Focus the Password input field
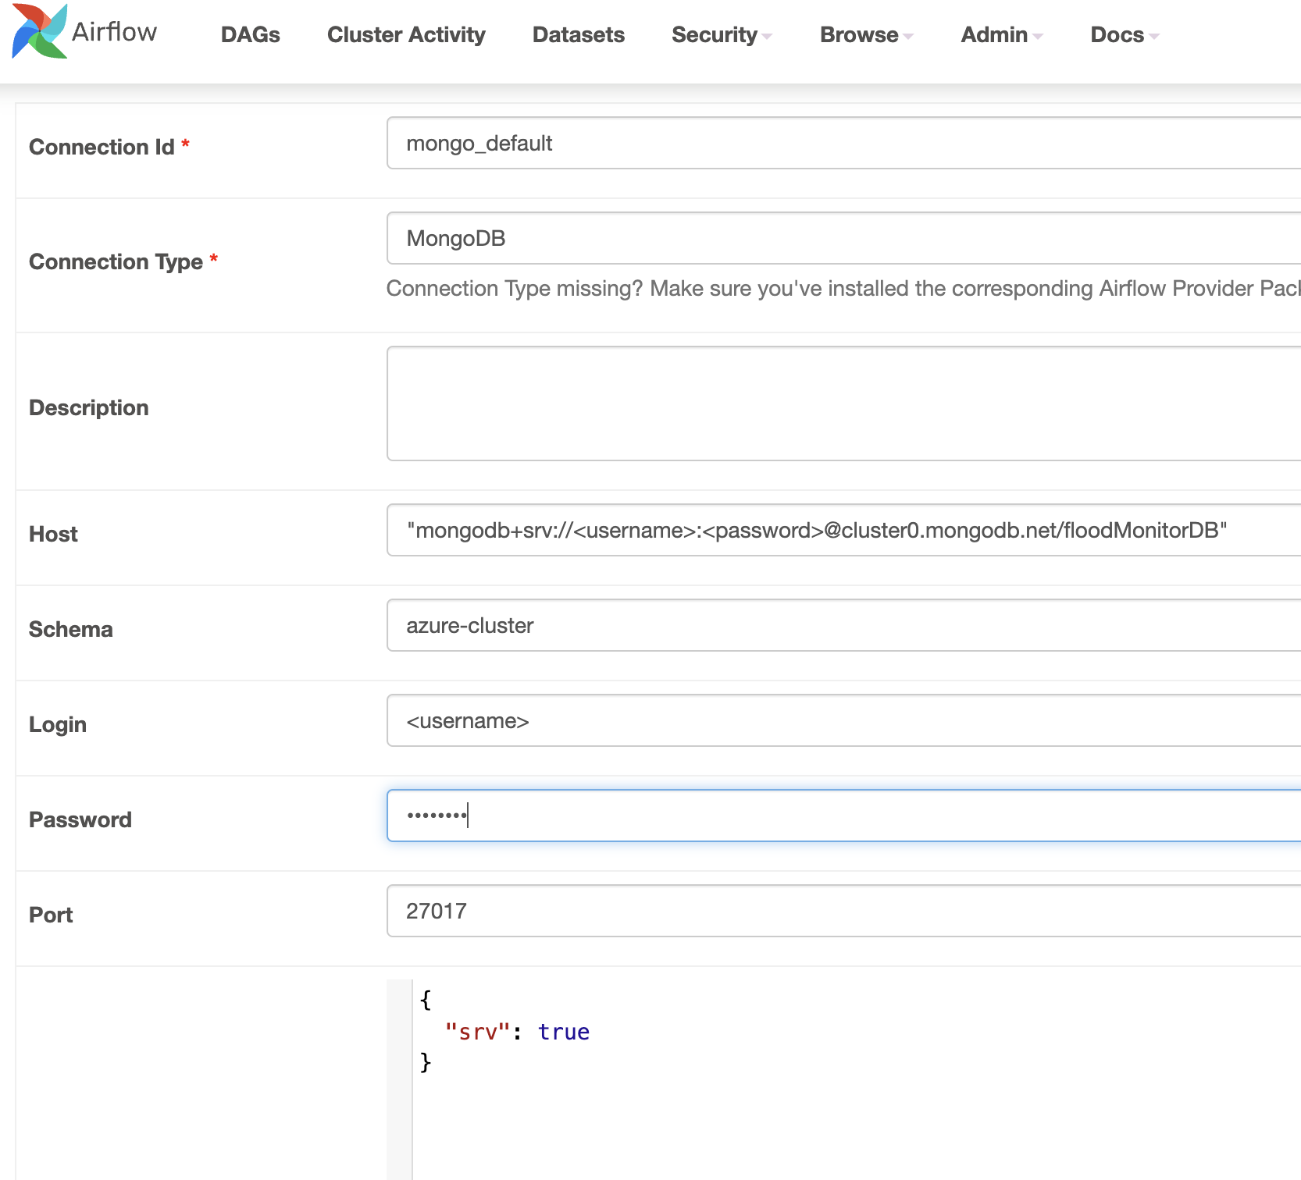The height and width of the screenshot is (1180, 1301). click(x=843, y=816)
